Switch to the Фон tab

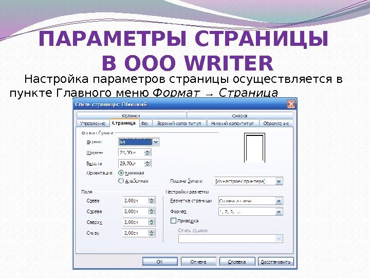coord(145,124)
